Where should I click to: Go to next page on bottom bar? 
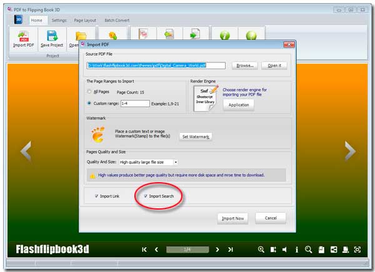[x=217, y=250]
